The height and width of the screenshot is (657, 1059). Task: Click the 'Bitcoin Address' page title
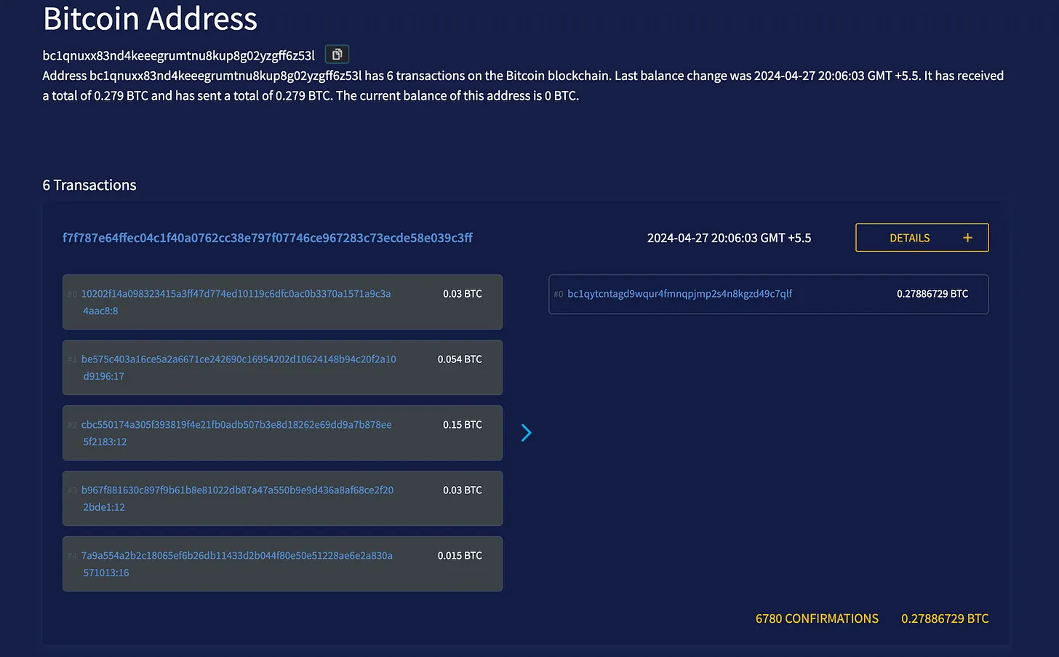point(150,18)
